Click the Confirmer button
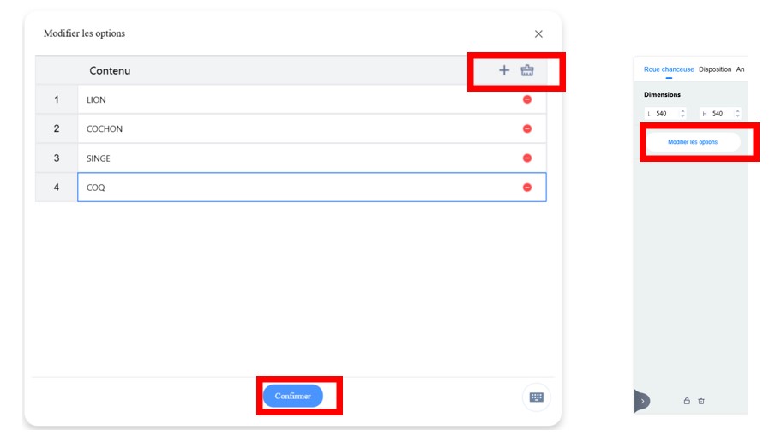Image resolution: width=775 pixels, height=442 pixels. click(292, 396)
